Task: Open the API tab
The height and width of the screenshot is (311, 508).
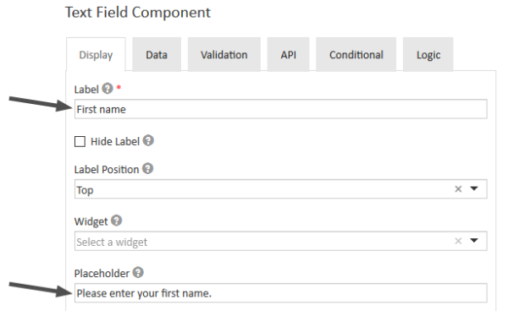Action: 289,54
